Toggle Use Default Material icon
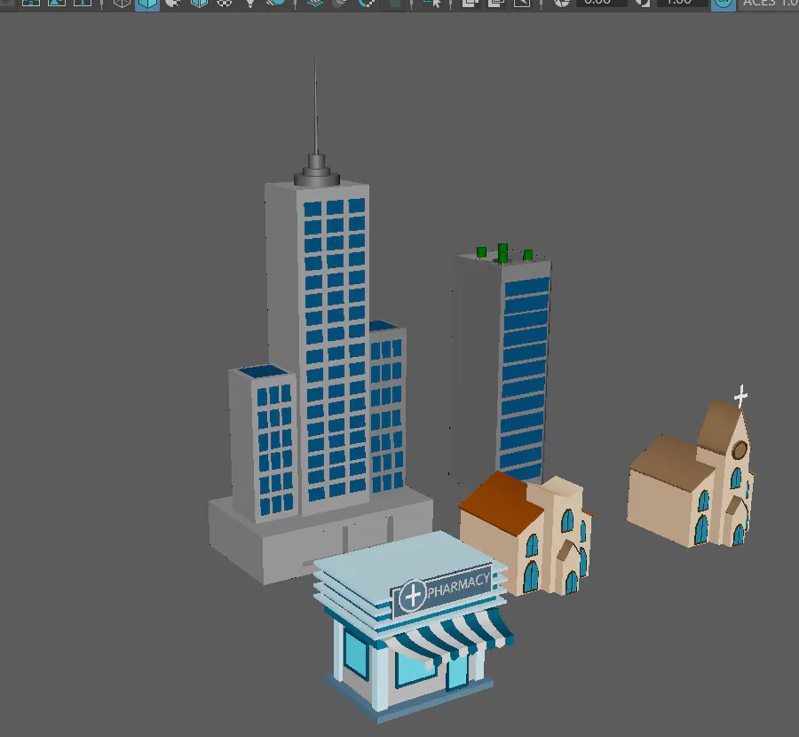This screenshot has height=737, width=799. [x=173, y=3]
